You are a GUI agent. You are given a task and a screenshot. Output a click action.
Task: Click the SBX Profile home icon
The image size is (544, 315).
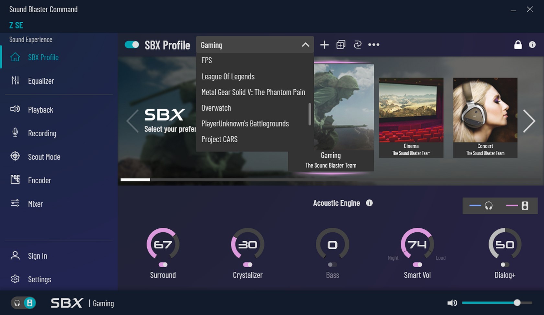pyautogui.click(x=15, y=57)
